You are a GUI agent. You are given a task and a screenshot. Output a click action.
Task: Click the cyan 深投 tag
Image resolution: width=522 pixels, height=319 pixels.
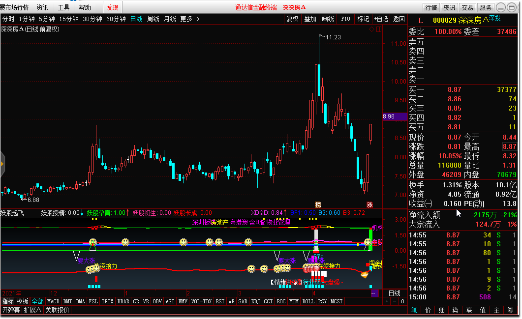point(495,18)
